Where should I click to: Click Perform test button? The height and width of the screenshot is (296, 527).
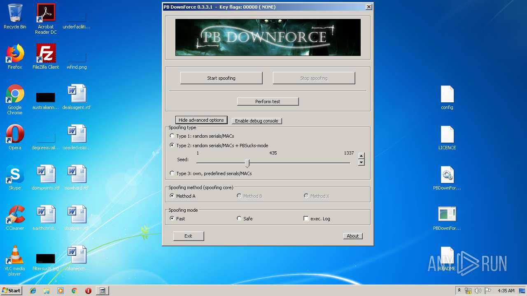tap(268, 102)
